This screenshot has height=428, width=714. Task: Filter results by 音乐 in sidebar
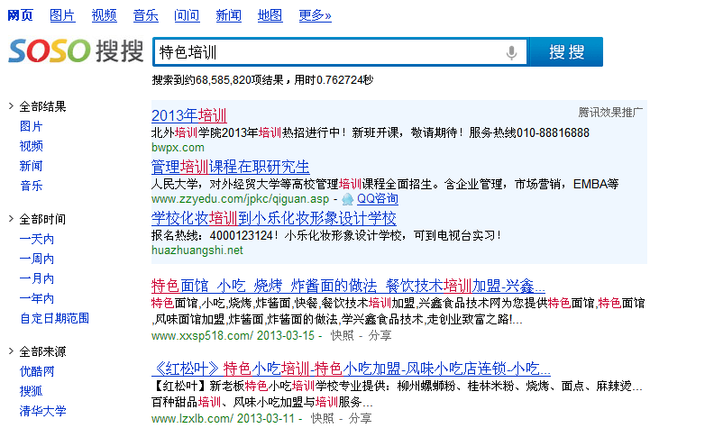pos(31,186)
